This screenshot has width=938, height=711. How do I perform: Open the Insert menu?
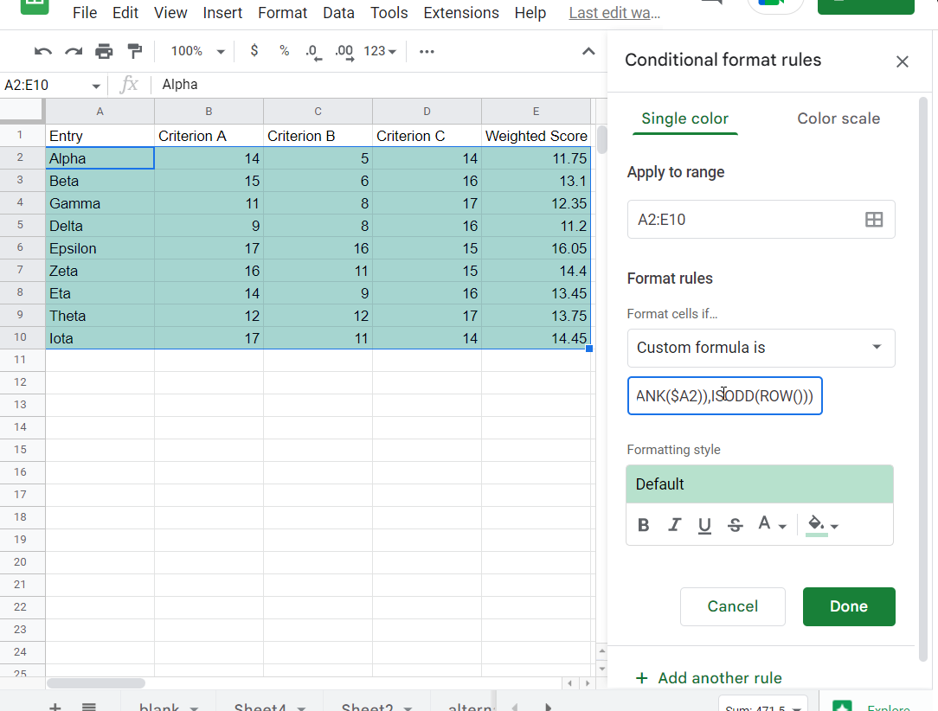click(222, 13)
